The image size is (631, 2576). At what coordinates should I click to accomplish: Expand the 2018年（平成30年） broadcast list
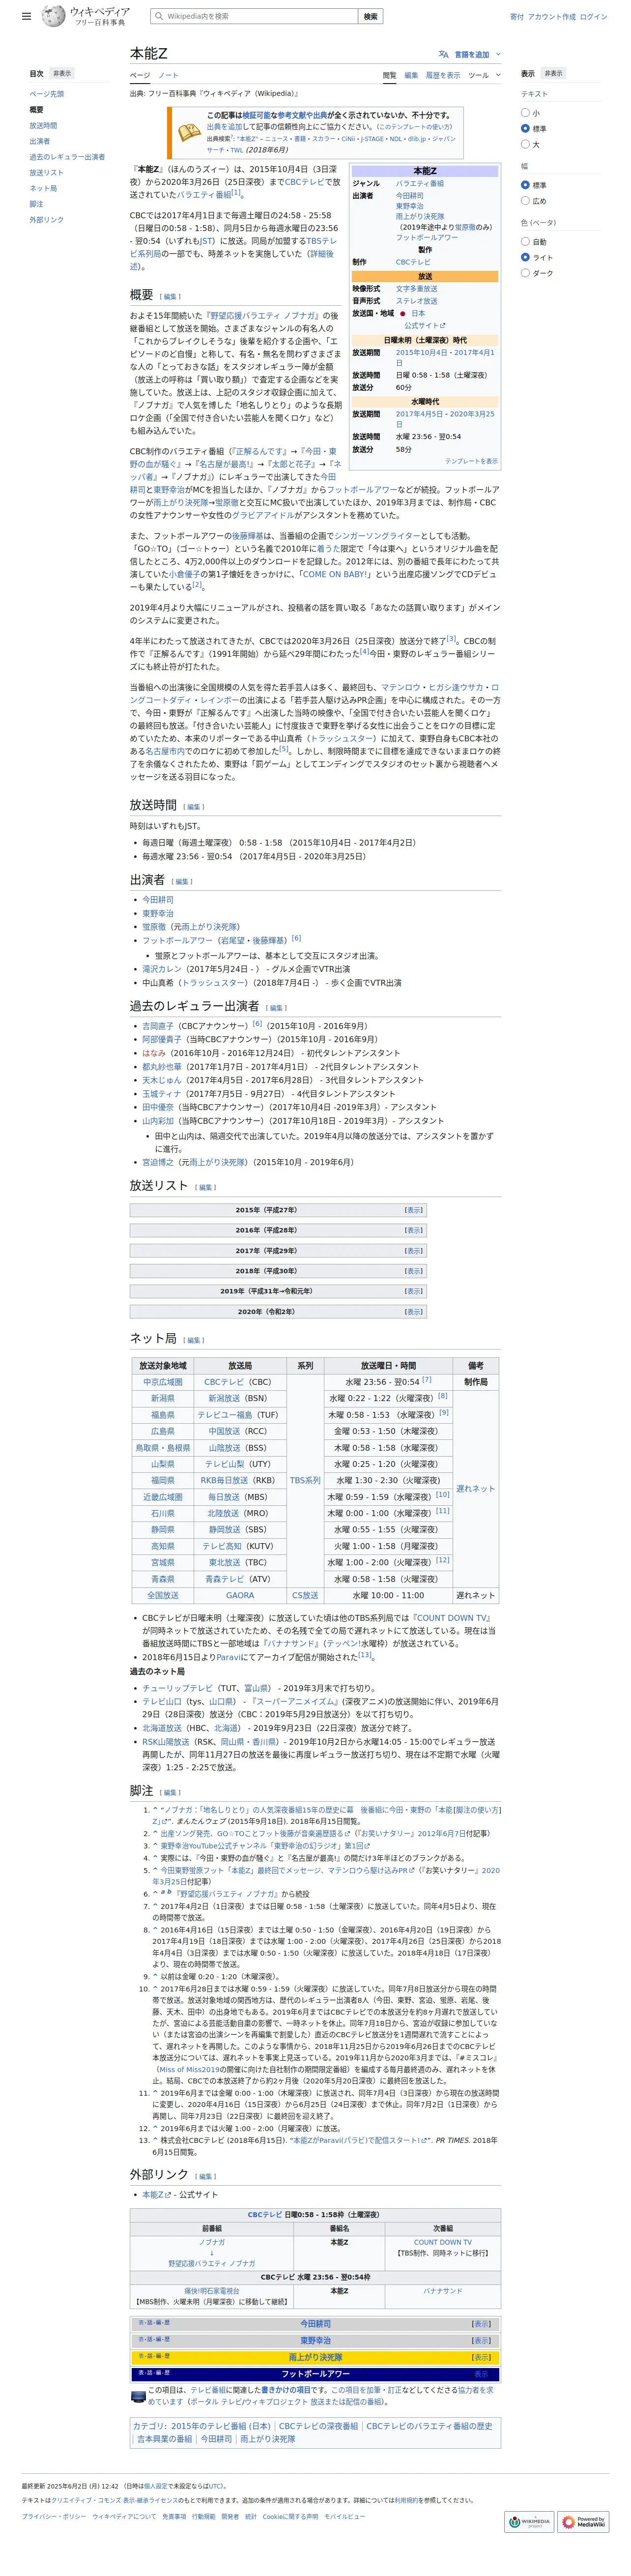pyautogui.click(x=413, y=1271)
